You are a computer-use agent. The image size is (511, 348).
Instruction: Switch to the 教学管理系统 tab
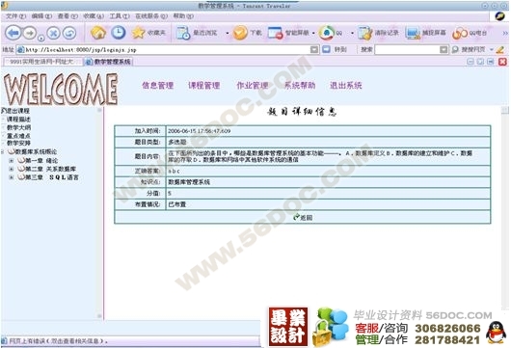point(109,62)
